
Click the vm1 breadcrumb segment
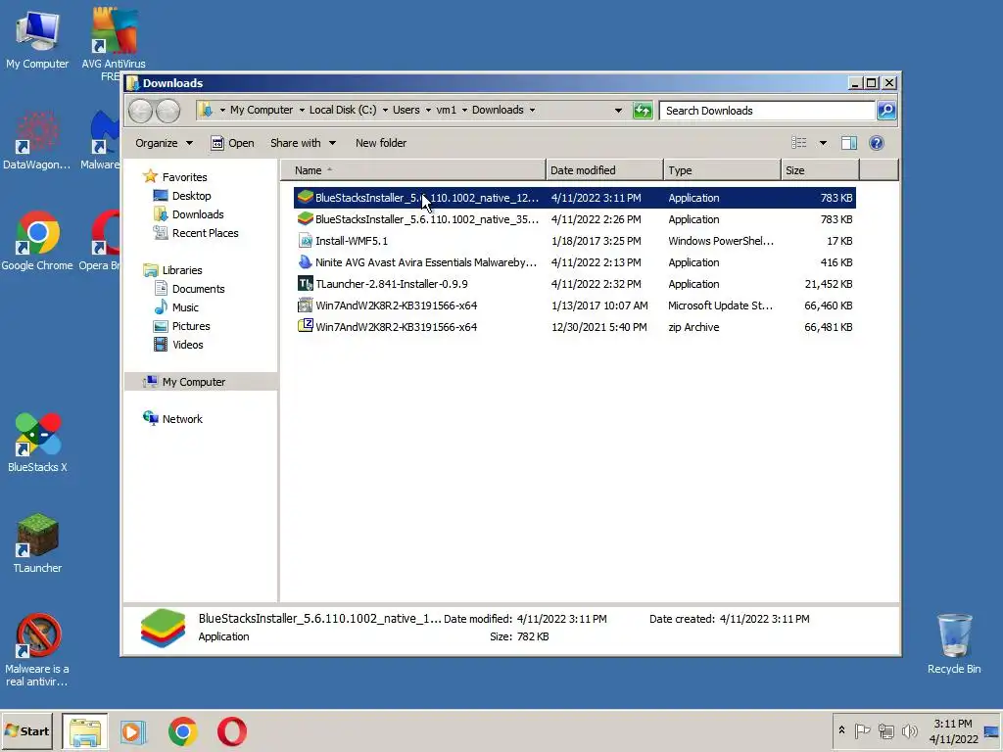tap(446, 110)
